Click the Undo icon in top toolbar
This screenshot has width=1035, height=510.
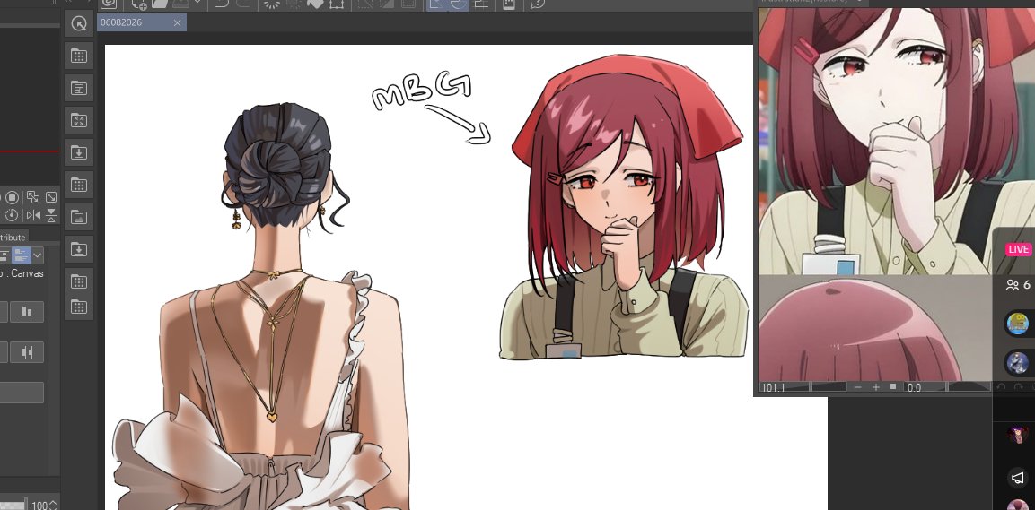pyautogui.click(x=222, y=4)
